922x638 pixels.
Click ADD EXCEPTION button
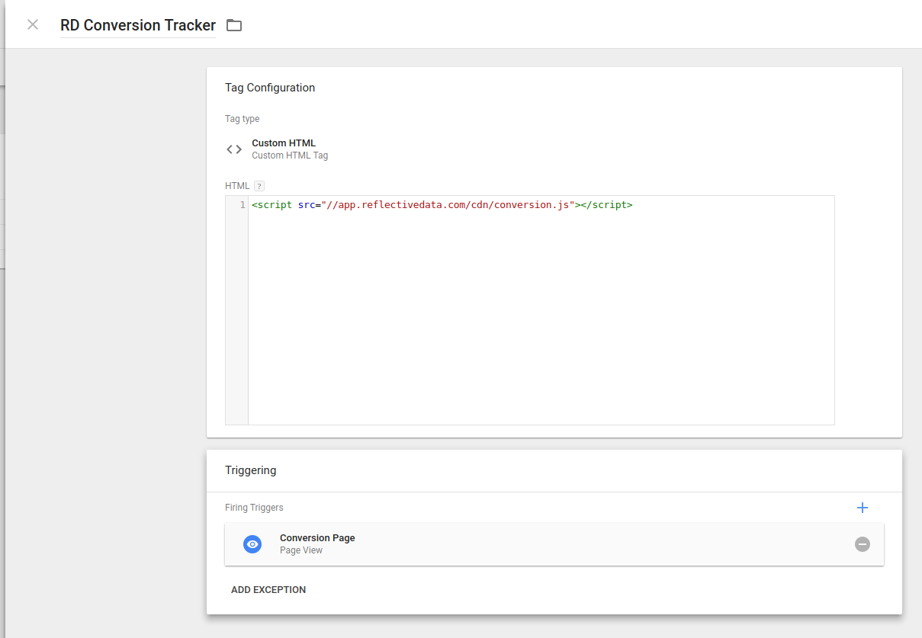pos(268,590)
